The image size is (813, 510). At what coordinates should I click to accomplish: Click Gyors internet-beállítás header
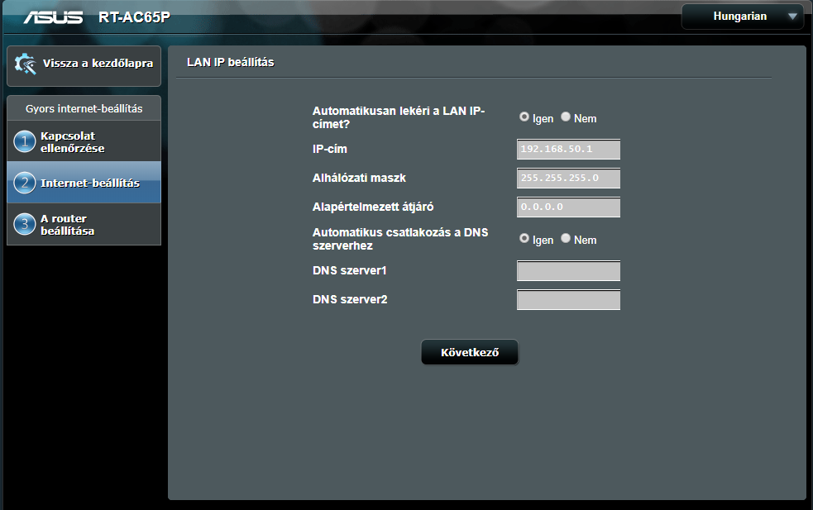[84, 108]
